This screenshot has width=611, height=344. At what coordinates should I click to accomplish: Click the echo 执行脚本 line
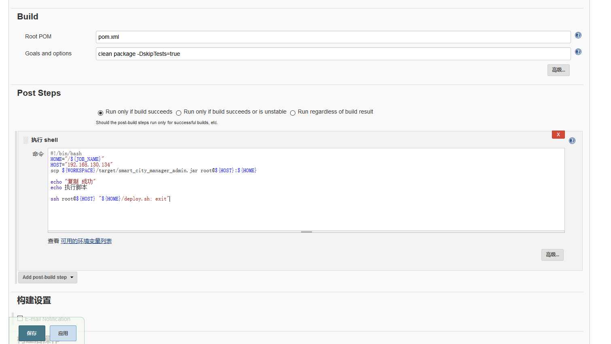(x=69, y=188)
